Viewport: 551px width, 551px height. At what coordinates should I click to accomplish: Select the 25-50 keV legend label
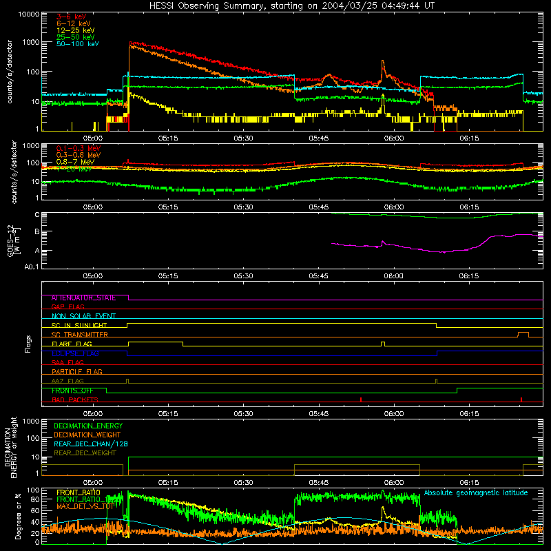(x=75, y=37)
